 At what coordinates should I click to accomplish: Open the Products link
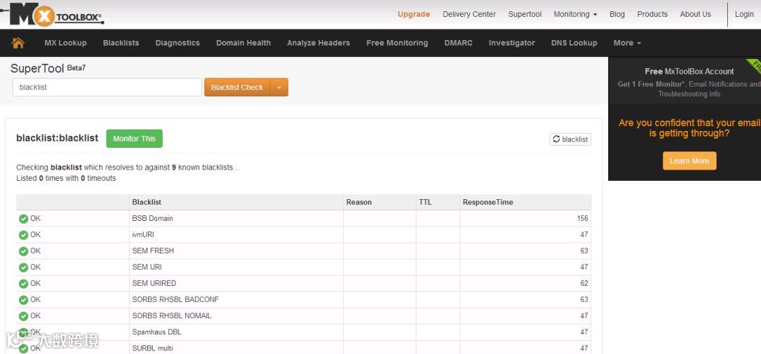(x=652, y=14)
